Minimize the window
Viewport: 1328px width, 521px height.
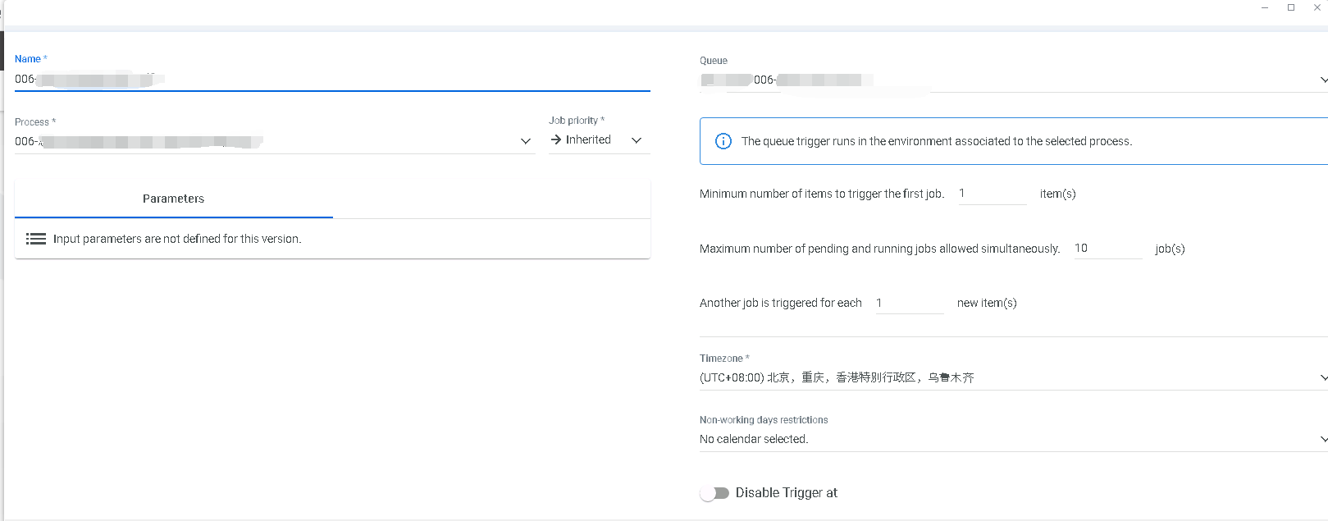(1265, 7)
